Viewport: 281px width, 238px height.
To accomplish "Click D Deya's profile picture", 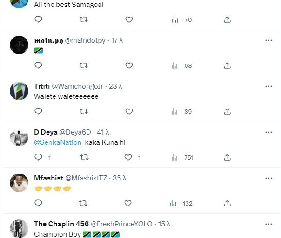I will (x=19, y=137).
